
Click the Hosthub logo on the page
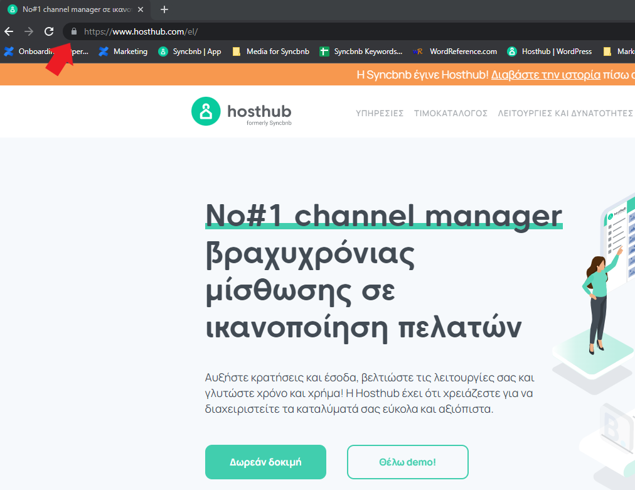point(242,111)
